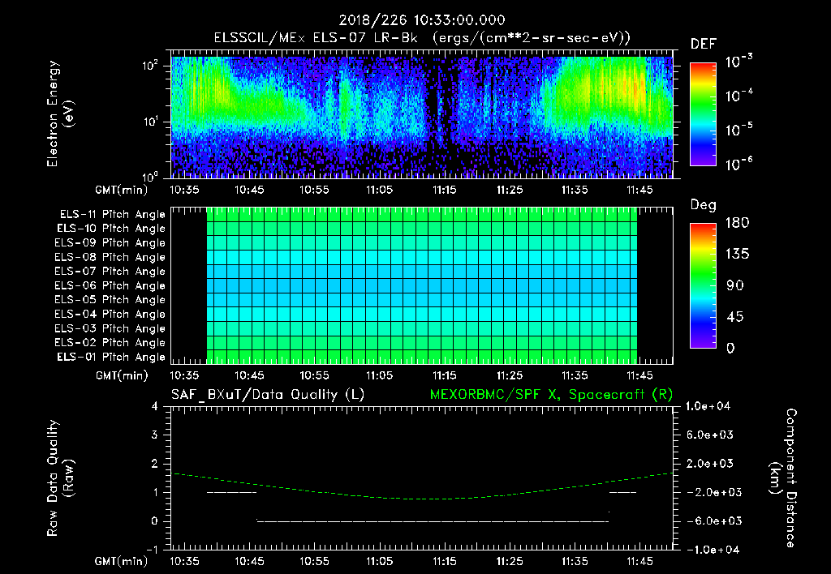This screenshot has height=574, width=831.
Task: Click ELS-02 Pitch Angle row label
Action: tap(110, 343)
